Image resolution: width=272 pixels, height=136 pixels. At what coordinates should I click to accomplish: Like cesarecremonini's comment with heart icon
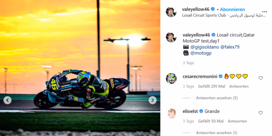[x=261, y=78]
